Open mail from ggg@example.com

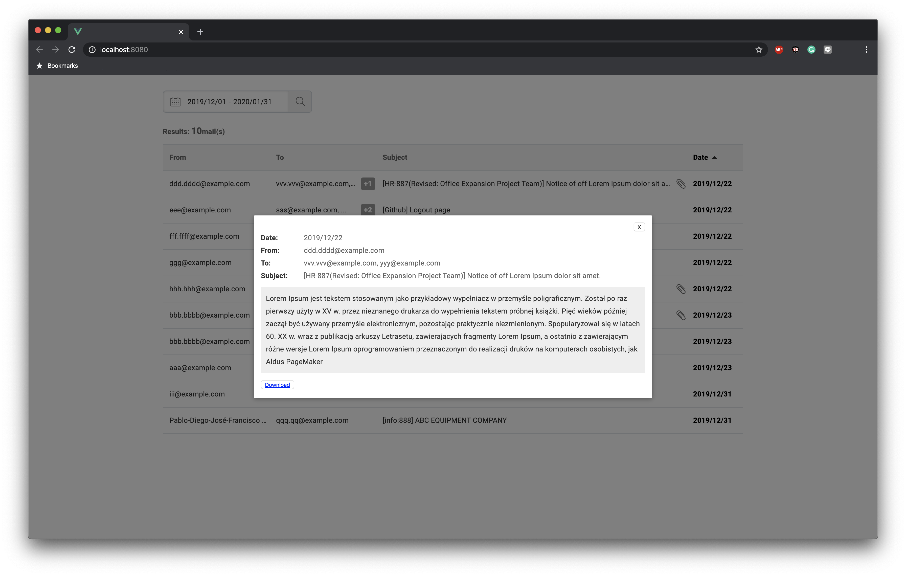[200, 263]
